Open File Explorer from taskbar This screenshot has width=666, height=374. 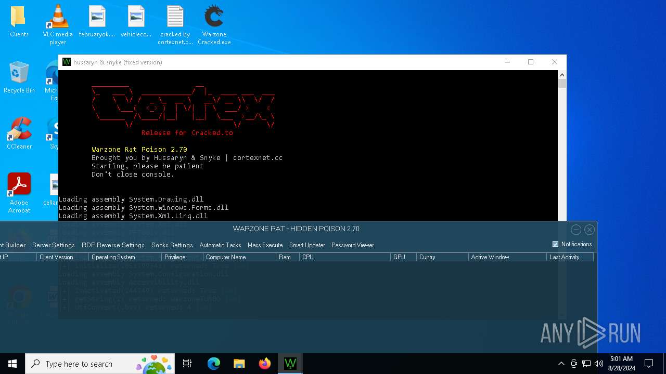[239, 364]
